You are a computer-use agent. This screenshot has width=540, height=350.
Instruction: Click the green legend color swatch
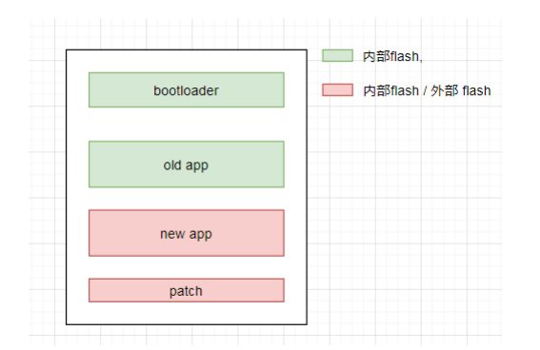click(x=337, y=56)
